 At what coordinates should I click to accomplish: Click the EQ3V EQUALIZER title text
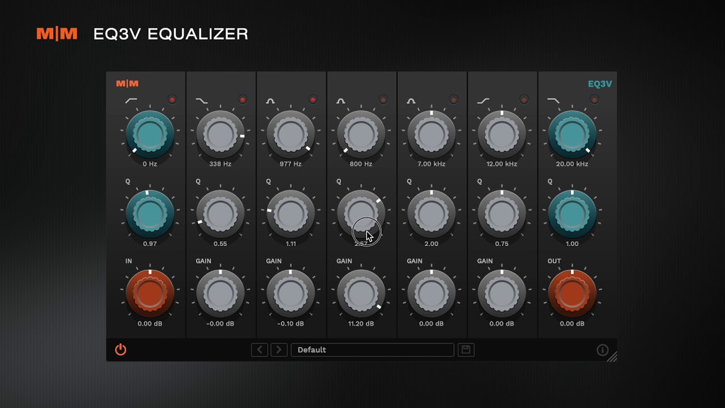coord(170,34)
